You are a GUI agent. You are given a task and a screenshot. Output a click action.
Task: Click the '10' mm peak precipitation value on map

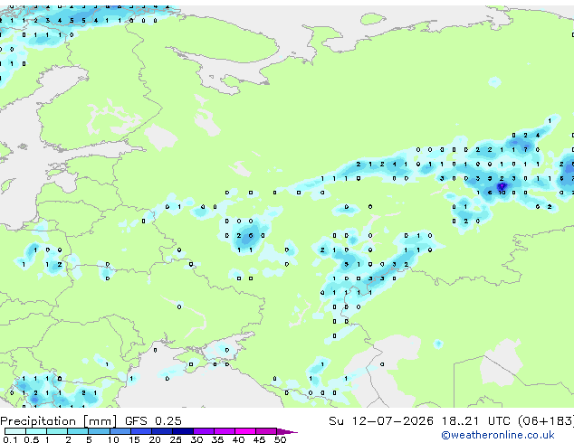coord(502,193)
